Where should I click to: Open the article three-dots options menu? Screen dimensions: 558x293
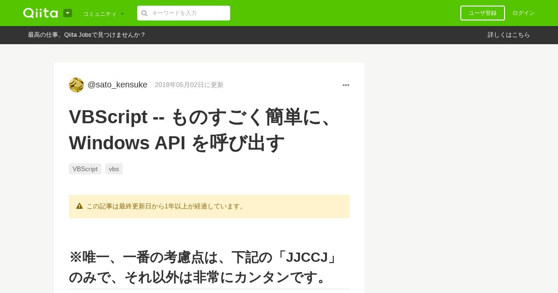pyautogui.click(x=346, y=85)
